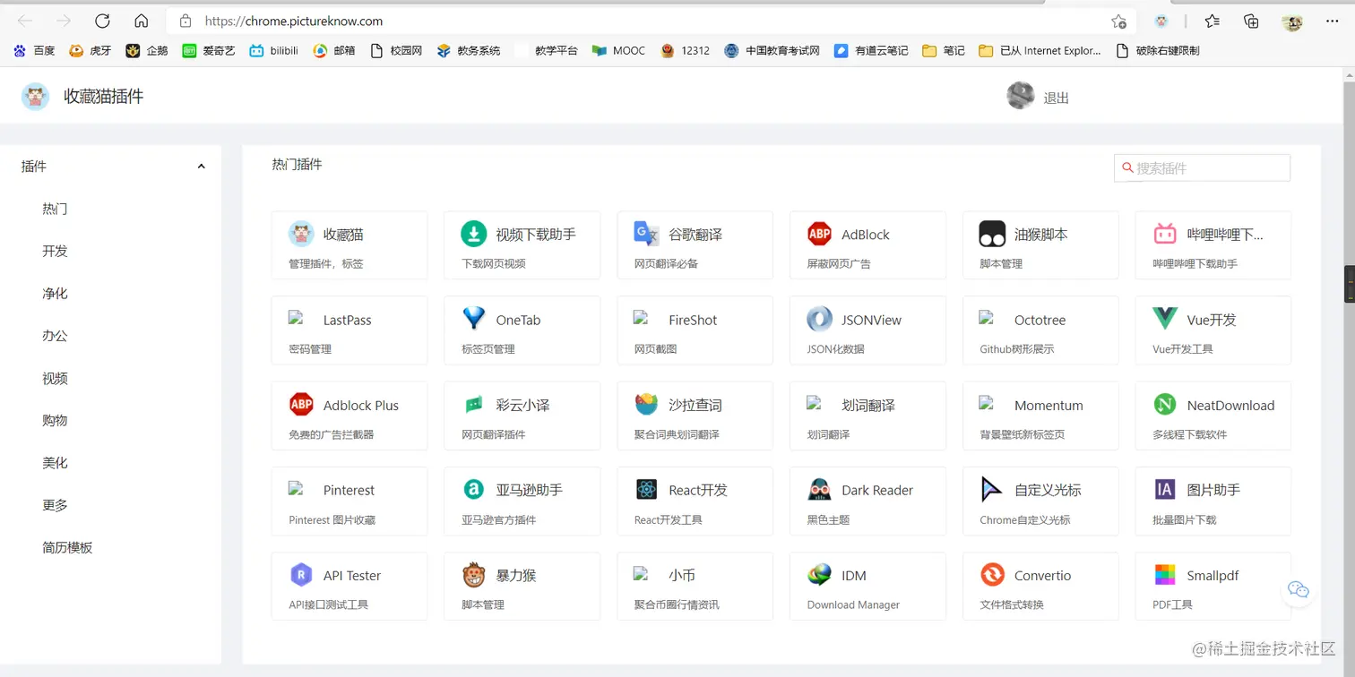The height and width of the screenshot is (677, 1355).
Task: Open the Pinterest 图片收藏 card
Action: (x=350, y=501)
